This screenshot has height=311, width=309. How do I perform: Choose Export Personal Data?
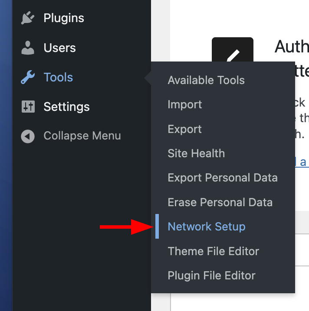223,178
